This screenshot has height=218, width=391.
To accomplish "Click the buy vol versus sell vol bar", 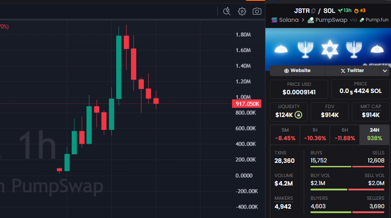I will click(347, 190).
